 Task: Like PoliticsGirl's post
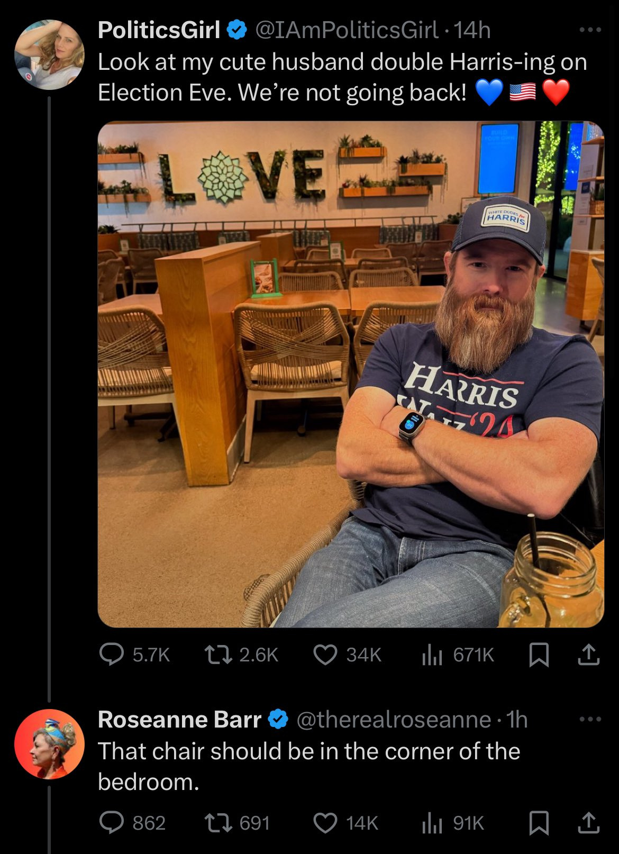pyautogui.click(x=325, y=655)
